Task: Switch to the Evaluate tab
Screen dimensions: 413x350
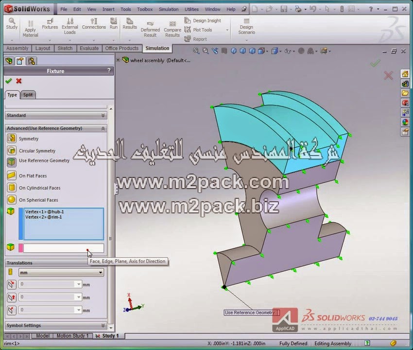Action: pyautogui.click(x=89, y=48)
